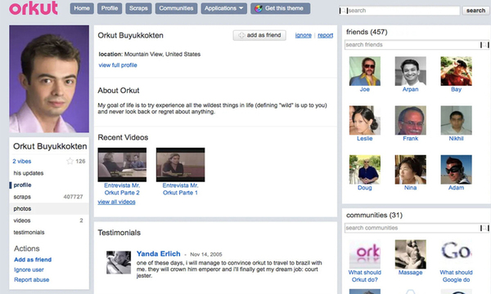Open Orkut's large profile photo

coord(49,79)
